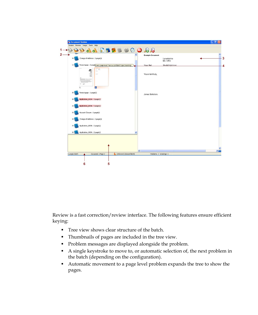The image size is (258, 315).
Task: Click 'Document 3 Page 2' status entry
Action: click(x=98, y=154)
